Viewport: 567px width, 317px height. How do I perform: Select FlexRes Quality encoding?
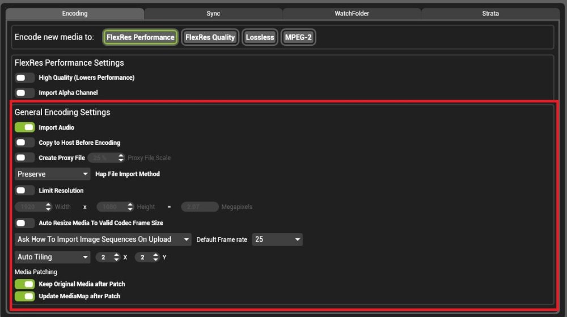coord(210,37)
